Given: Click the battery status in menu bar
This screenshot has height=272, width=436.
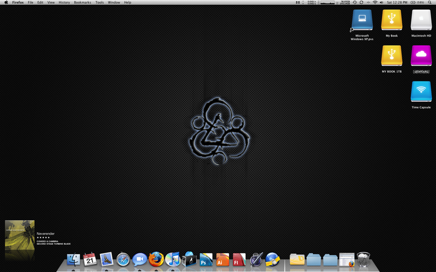Looking at the screenshot, I should pos(417,2).
